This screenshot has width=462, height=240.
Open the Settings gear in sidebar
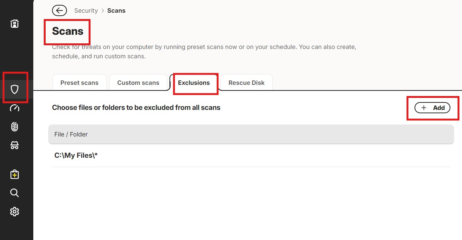[15, 212]
